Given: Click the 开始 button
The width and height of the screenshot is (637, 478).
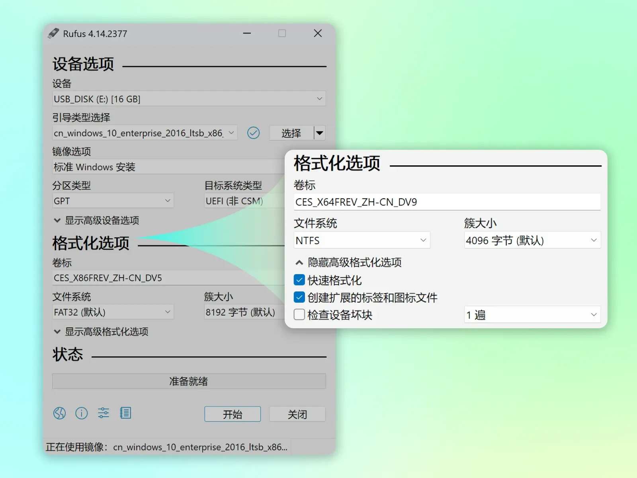Looking at the screenshot, I should pyautogui.click(x=233, y=414).
